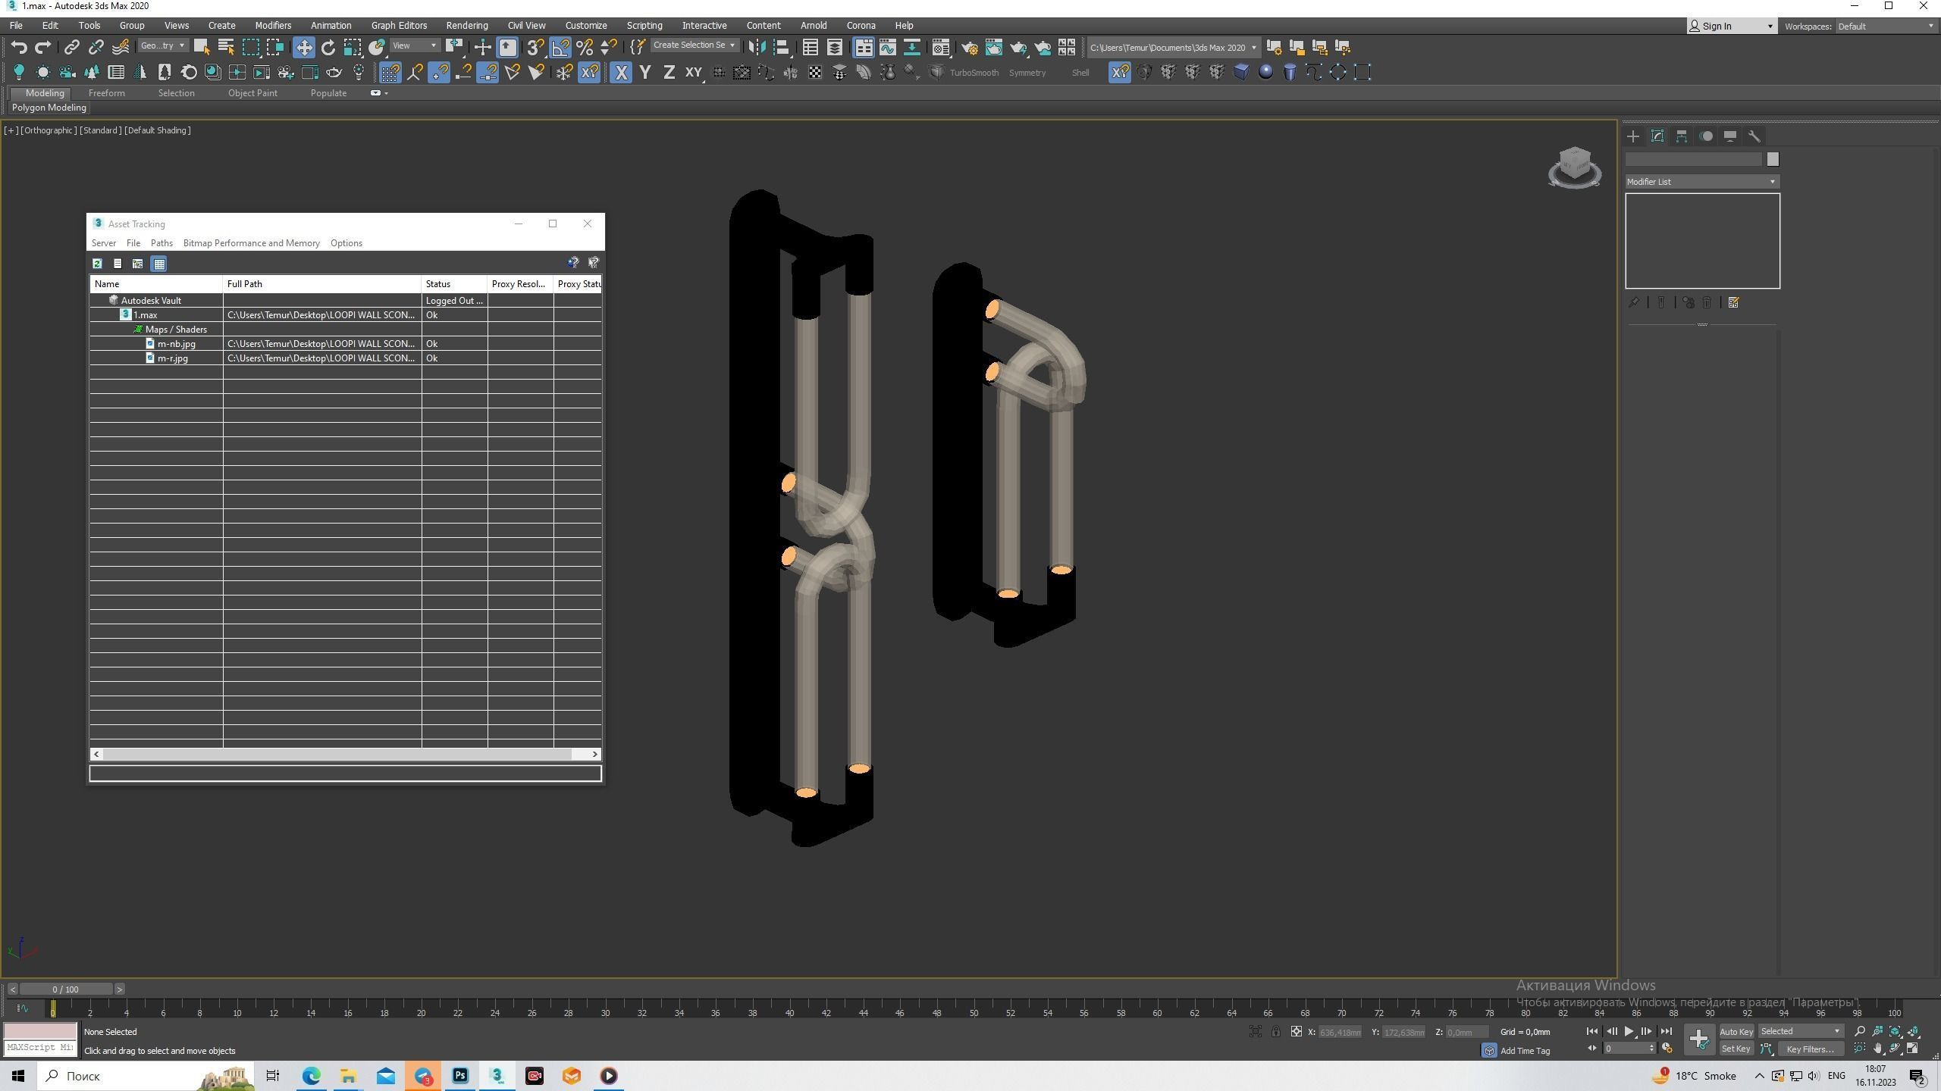Click the ViewCube navigation widget

click(1575, 167)
